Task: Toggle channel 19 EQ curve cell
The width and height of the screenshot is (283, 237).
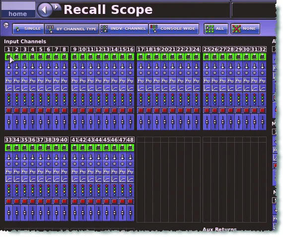Action: coord(157,80)
